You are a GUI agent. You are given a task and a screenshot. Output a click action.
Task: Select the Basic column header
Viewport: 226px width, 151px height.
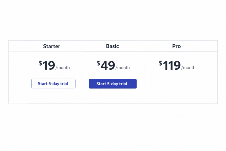(112, 46)
